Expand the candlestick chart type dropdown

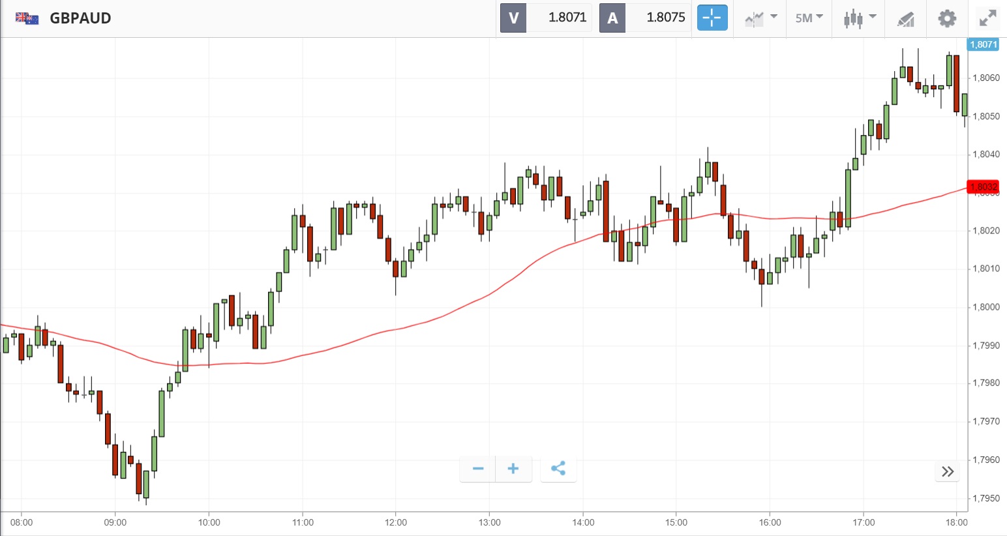tap(860, 18)
